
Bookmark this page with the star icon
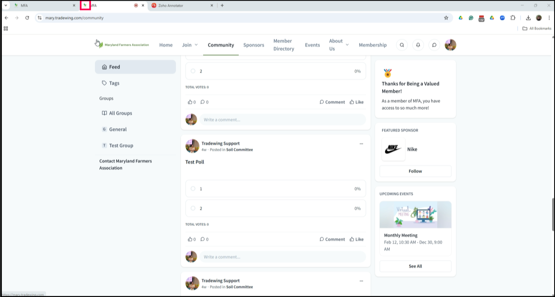[x=446, y=18]
